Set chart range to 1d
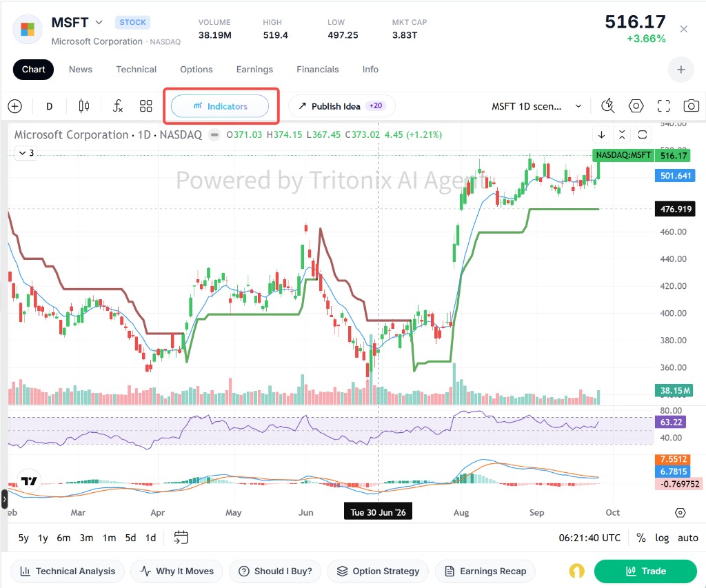 click(x=150, y=538)
